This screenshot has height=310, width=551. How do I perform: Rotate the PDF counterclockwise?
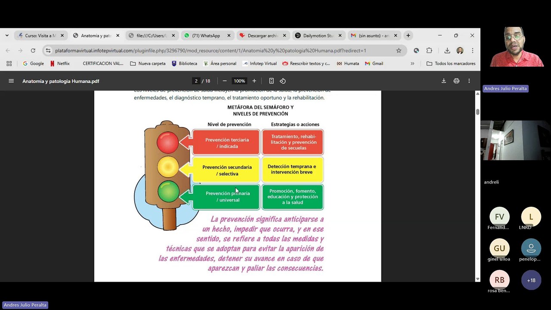click(283, 81)
